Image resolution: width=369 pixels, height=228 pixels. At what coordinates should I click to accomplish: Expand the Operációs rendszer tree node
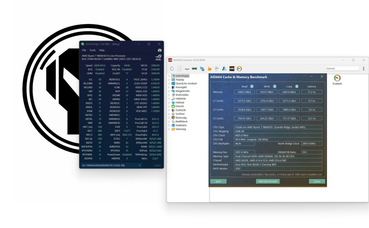pyautogui.click(x=169, y=84)
